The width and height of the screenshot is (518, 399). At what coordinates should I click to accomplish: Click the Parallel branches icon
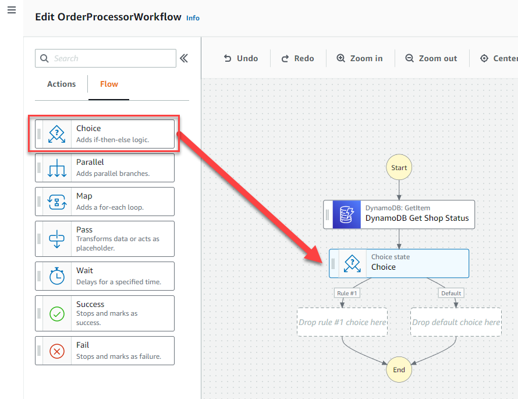click(57, 168)
